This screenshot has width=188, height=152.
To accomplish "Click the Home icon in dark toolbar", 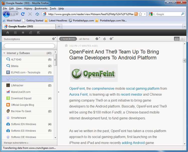I will 8,32.
